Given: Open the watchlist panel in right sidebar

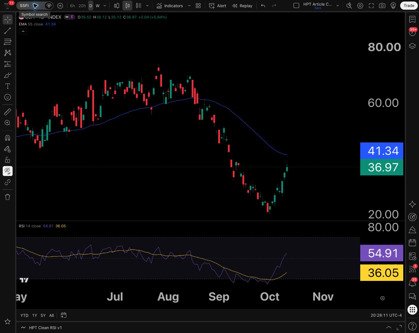Looking at the screenshot, I should [412, 19].
